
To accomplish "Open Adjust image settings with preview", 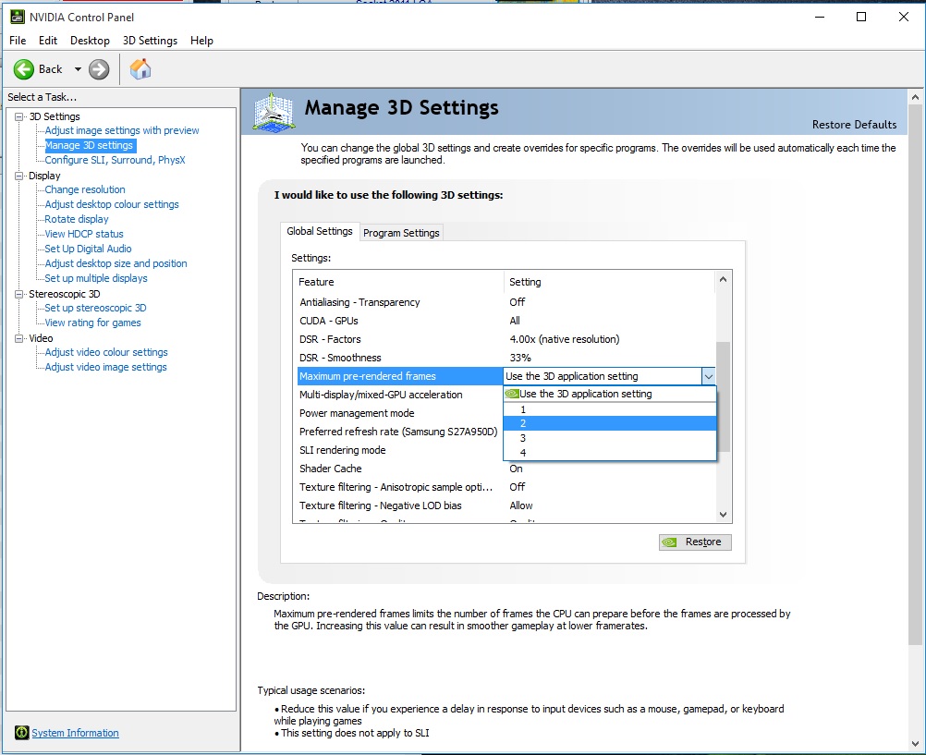I will (122, 130).
